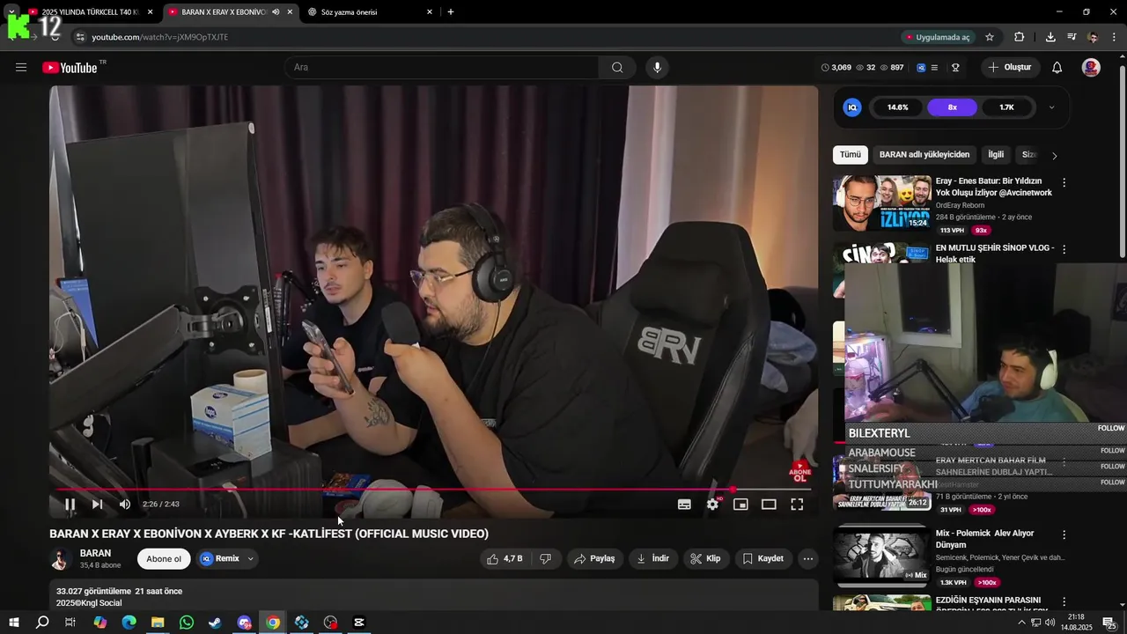
Task: Open the vidIQ trophy icon in header
Action: point(955,68)
